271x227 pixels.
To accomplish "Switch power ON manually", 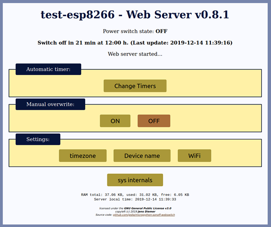I will tap(115, 121).
